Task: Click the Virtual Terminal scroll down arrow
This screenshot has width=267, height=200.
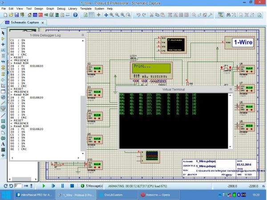Action: click(x=230, y=147)
